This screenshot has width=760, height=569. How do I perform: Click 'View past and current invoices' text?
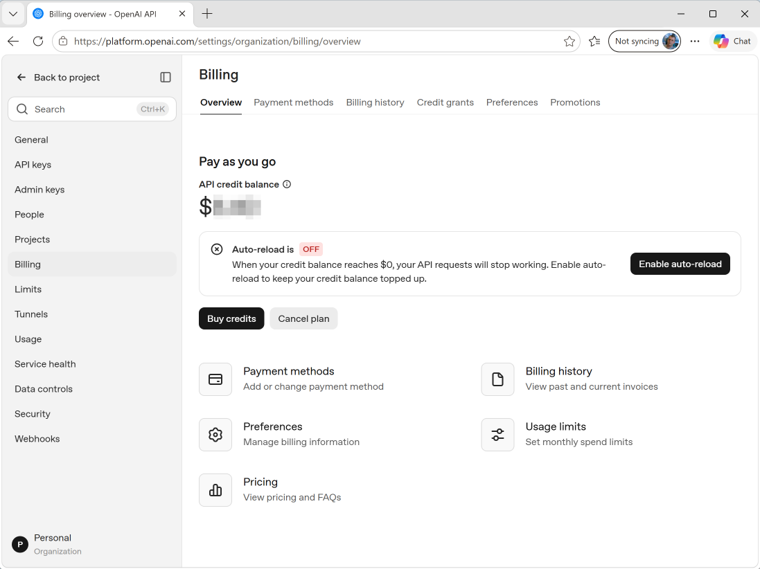[592, 387]
